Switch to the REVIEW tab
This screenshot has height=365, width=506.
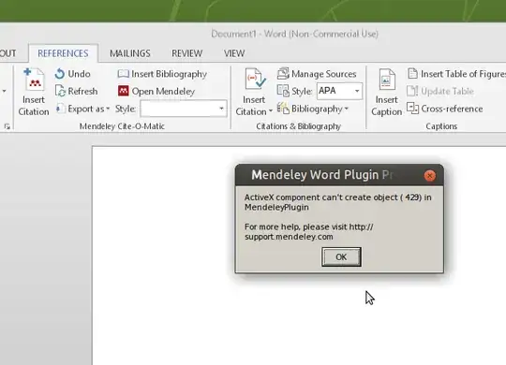[186, 53]
